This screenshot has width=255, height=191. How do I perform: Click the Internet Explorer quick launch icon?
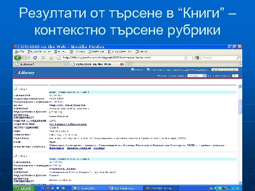[43, 188]
